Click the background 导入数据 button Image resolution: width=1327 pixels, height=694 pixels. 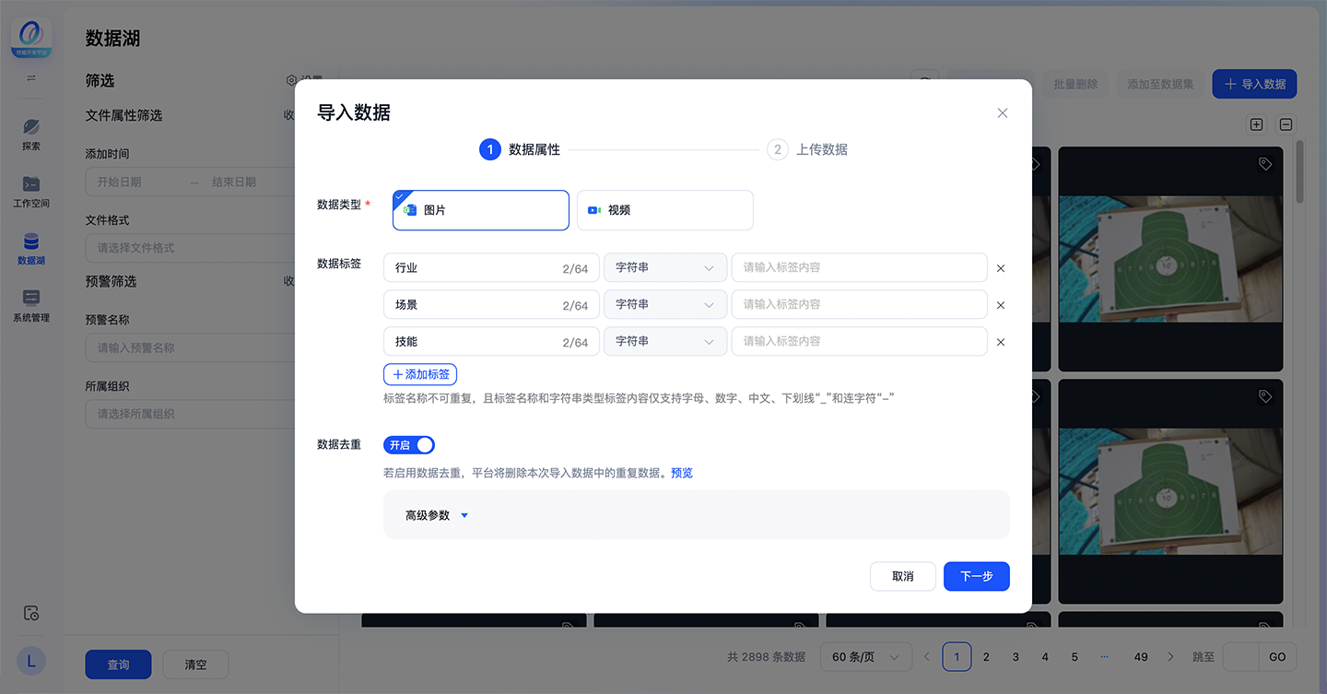click(1254, 84)
